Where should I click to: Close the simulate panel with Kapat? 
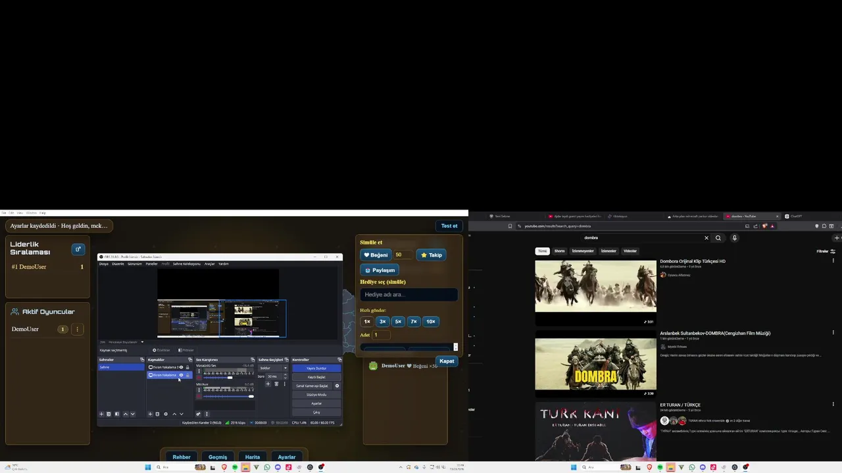coord(447,361)
